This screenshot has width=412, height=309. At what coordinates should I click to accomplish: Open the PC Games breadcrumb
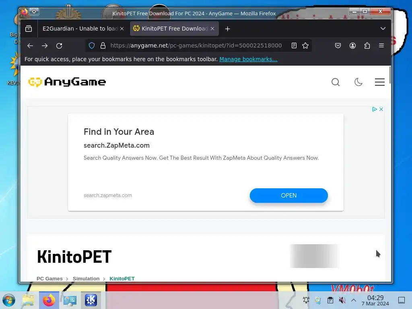[x=49, y=278]
